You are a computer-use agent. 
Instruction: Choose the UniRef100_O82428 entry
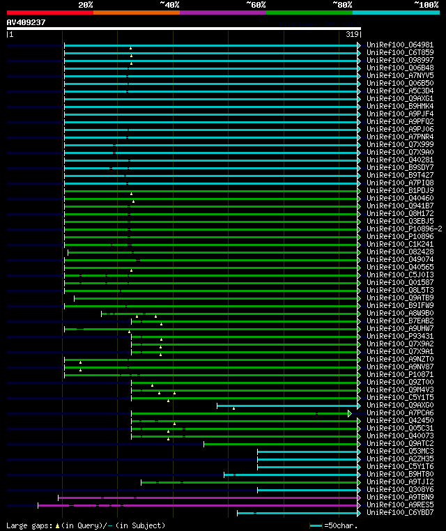pyautogui.click(x=400, y=252)
